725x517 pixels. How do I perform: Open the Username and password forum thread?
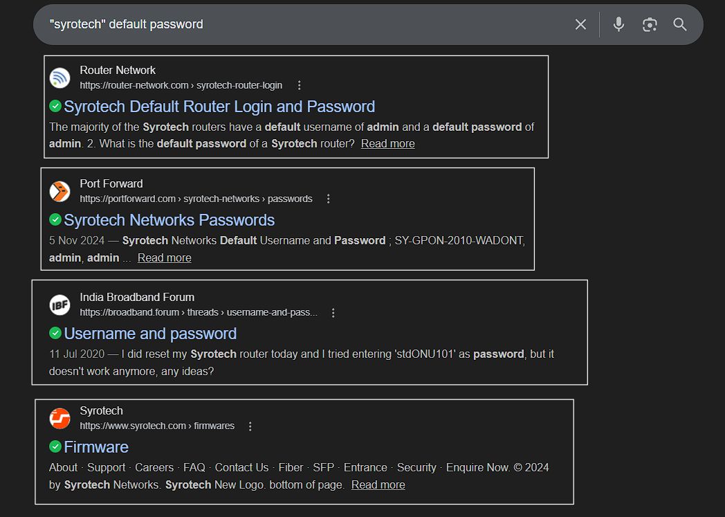149,333
